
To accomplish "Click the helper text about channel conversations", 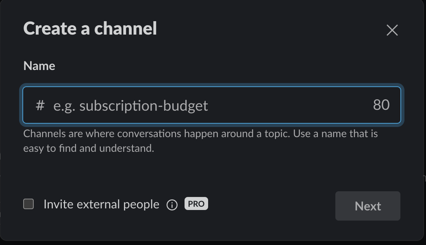I will (x=200, y=140).
